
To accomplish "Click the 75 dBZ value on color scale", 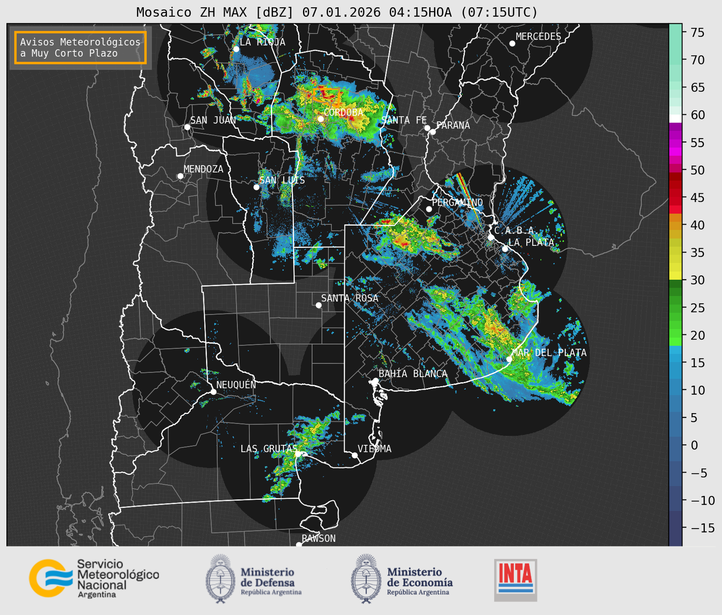I will pyautogui.click(x=697, y=33).
